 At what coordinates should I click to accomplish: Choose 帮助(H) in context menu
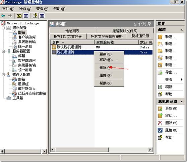(x=109, y=83)
